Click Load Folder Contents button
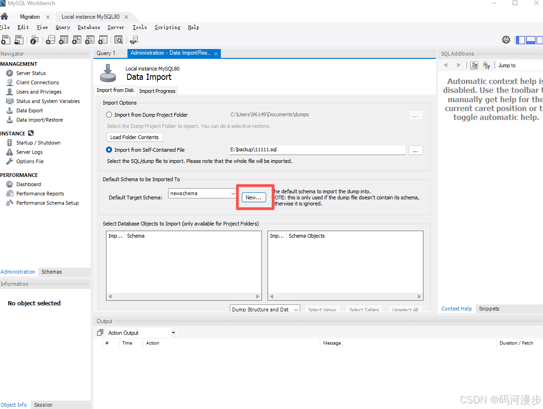 point(134,137)
